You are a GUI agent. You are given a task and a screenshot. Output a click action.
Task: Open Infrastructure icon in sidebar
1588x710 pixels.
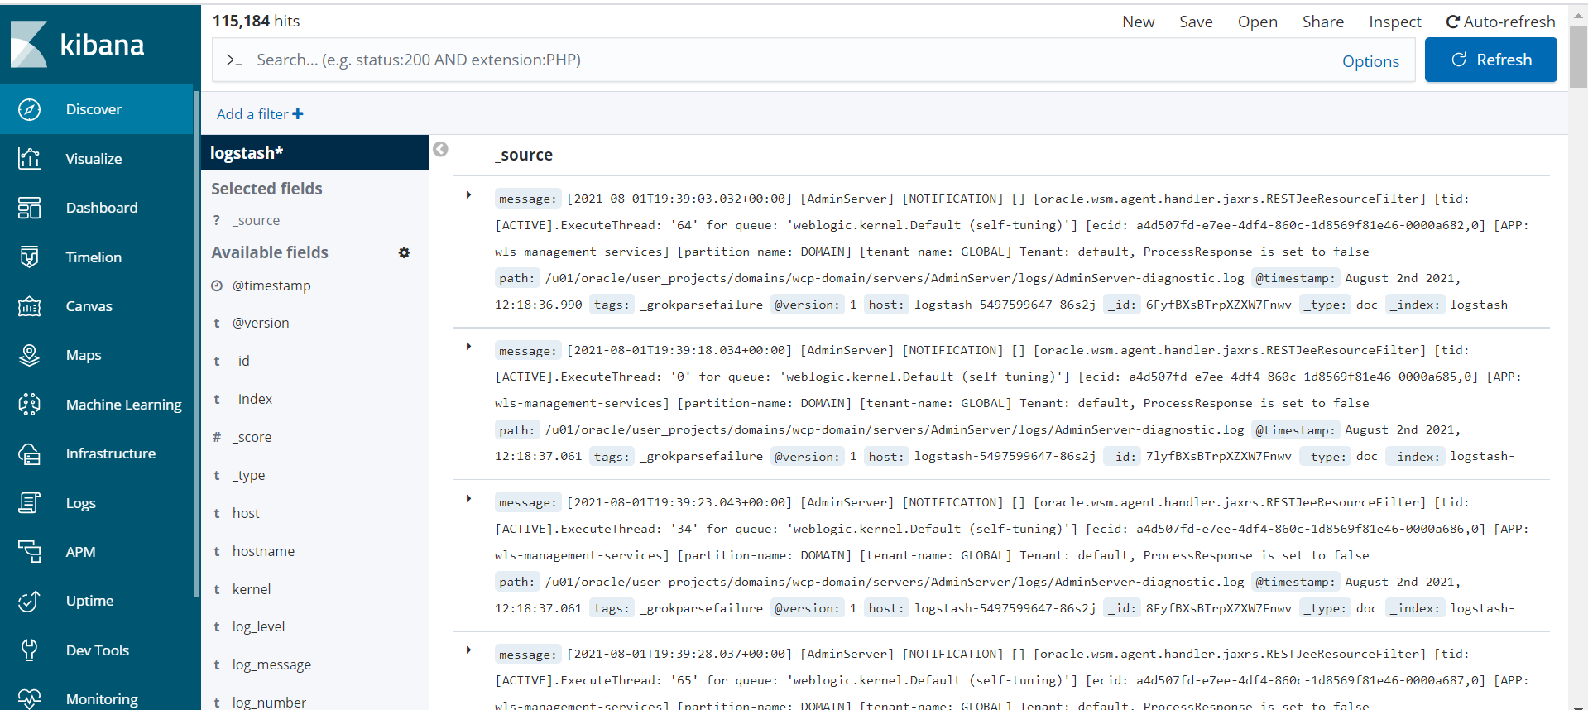tap(29, 453)
